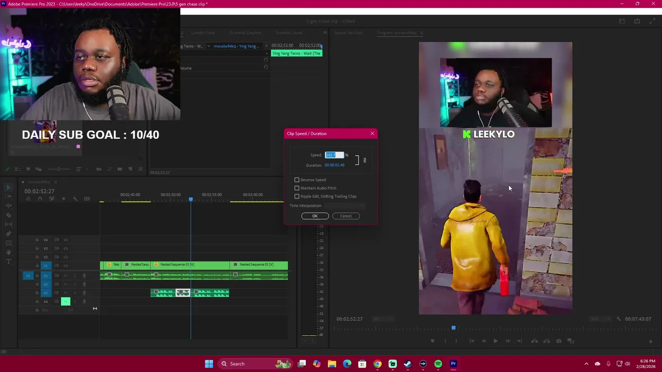Show hidden icons in system tray
This screenshot has height=372, width=662.
(586, 364)
